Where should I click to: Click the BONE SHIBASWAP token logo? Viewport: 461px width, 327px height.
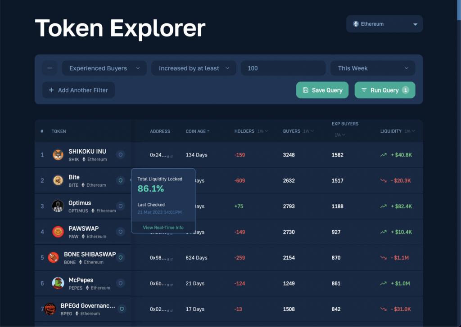[53, 258]
